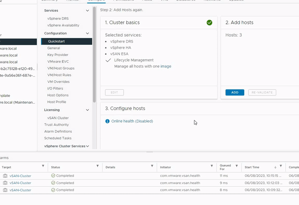
Task: Click ADD button under Add hosts
Action: coord(235,92)
